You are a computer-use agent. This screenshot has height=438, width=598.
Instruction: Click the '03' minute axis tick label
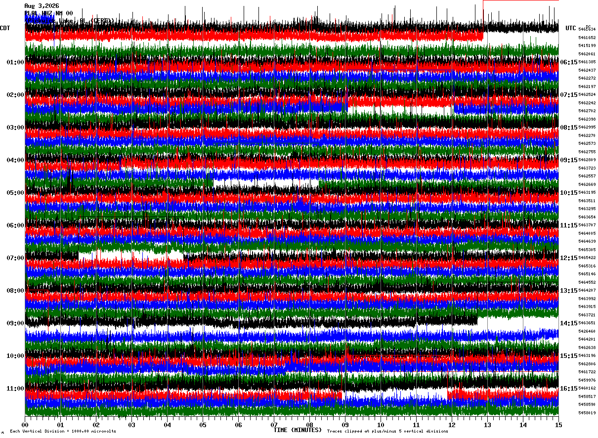click(x=131, y=425)
